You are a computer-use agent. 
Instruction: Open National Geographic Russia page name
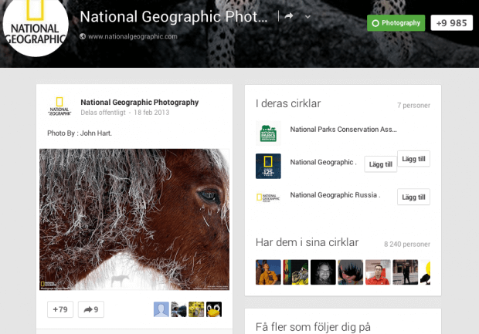[335, 195]
